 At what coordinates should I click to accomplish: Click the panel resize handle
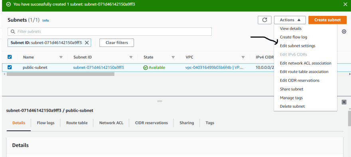point(160,101)
